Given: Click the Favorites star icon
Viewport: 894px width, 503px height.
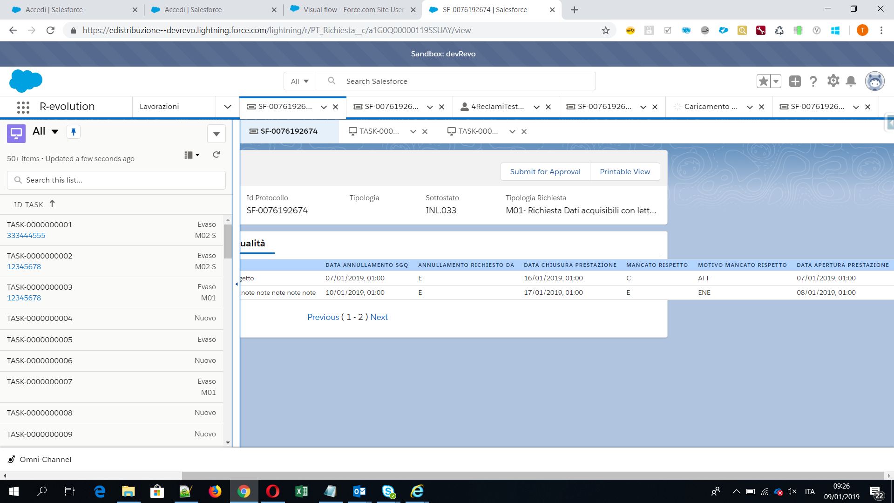Looking at the screenshot, I should [x=763, y=81].
